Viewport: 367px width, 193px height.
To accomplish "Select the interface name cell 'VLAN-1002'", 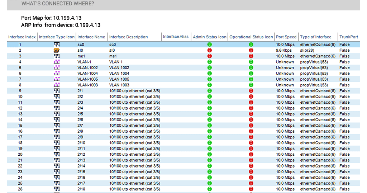I will click(x=87, y=68).
